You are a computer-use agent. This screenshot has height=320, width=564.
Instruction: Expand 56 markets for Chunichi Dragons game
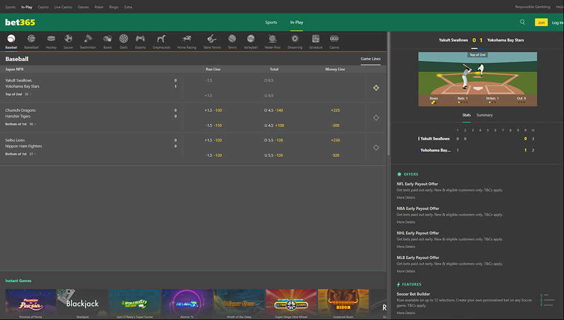[x=32, y=124]
